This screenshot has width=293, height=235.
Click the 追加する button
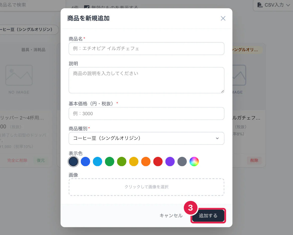(208, 216)
